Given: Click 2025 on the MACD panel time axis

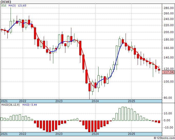Looking at the screenshot, I should point(132,134).
